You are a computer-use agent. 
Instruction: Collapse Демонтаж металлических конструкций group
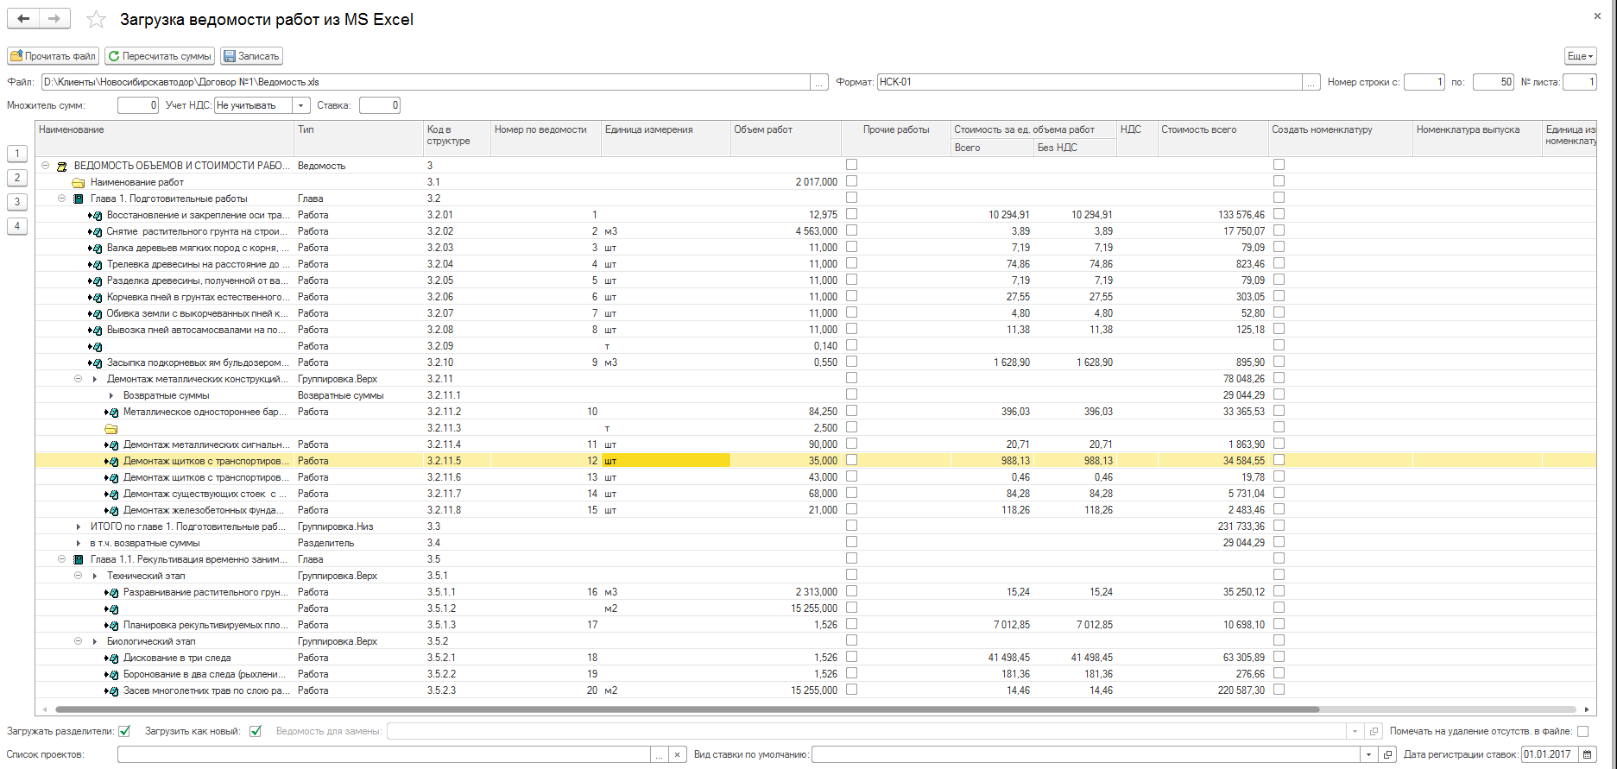[78, 379]
